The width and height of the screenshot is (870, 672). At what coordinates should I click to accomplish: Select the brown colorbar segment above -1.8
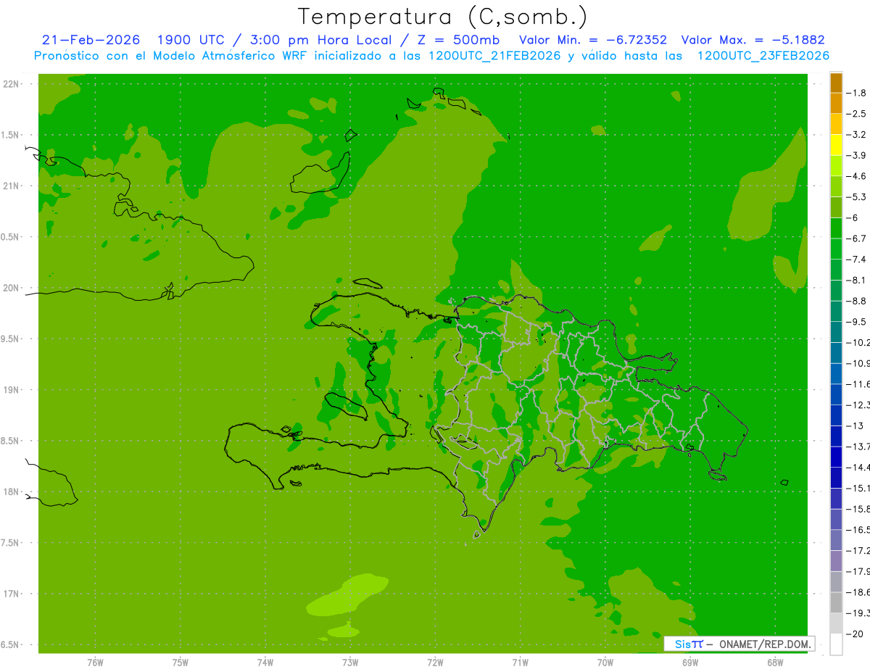click(x=836, y=83)
